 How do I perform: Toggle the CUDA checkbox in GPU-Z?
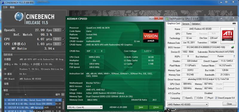195,98
